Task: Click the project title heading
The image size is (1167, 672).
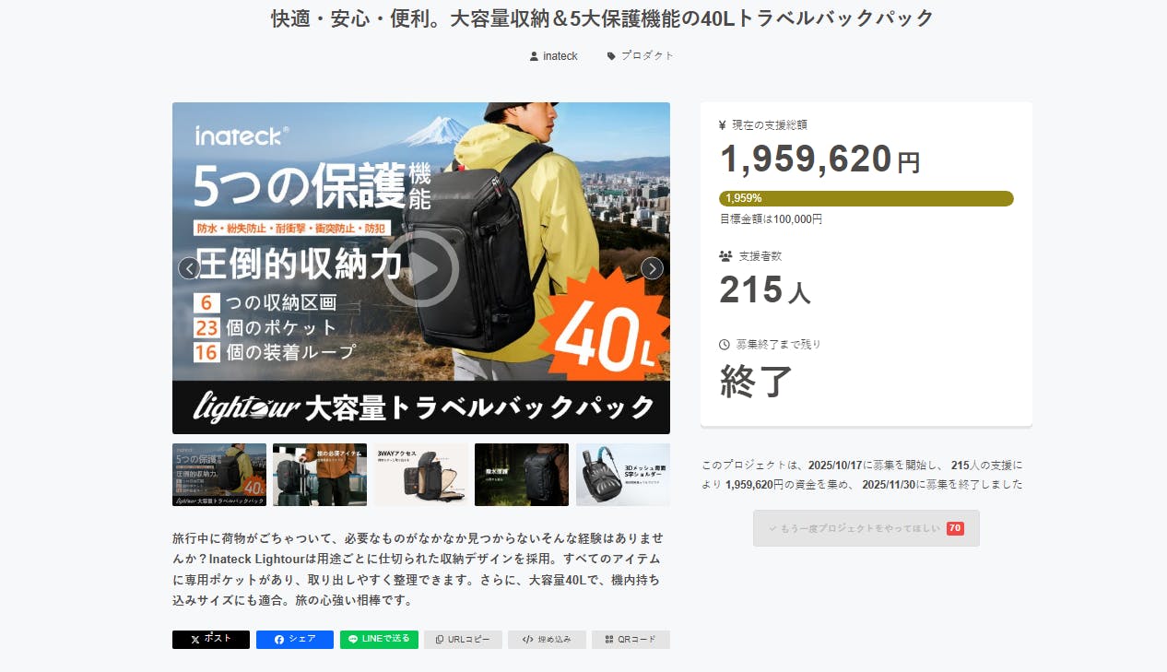Action: 602,18
